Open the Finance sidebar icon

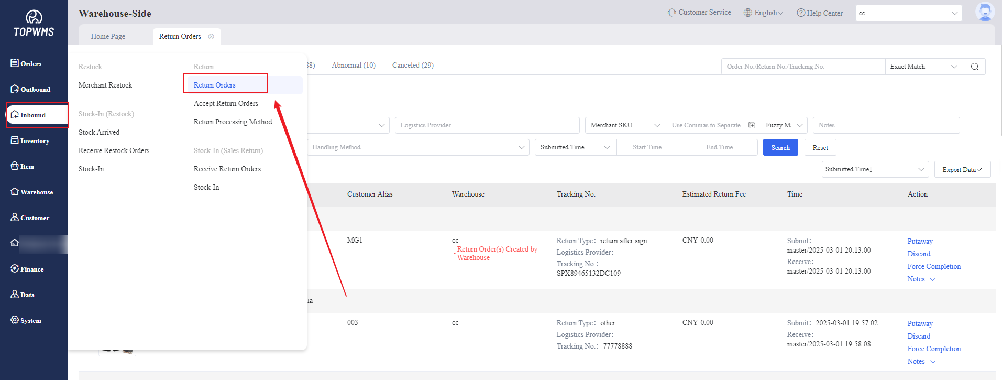point(15,269)
